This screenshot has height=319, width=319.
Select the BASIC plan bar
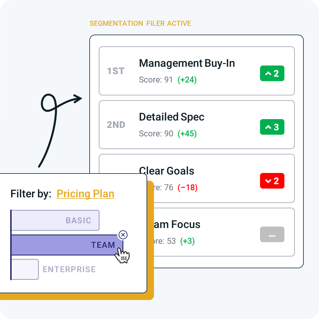click(55, 220)
